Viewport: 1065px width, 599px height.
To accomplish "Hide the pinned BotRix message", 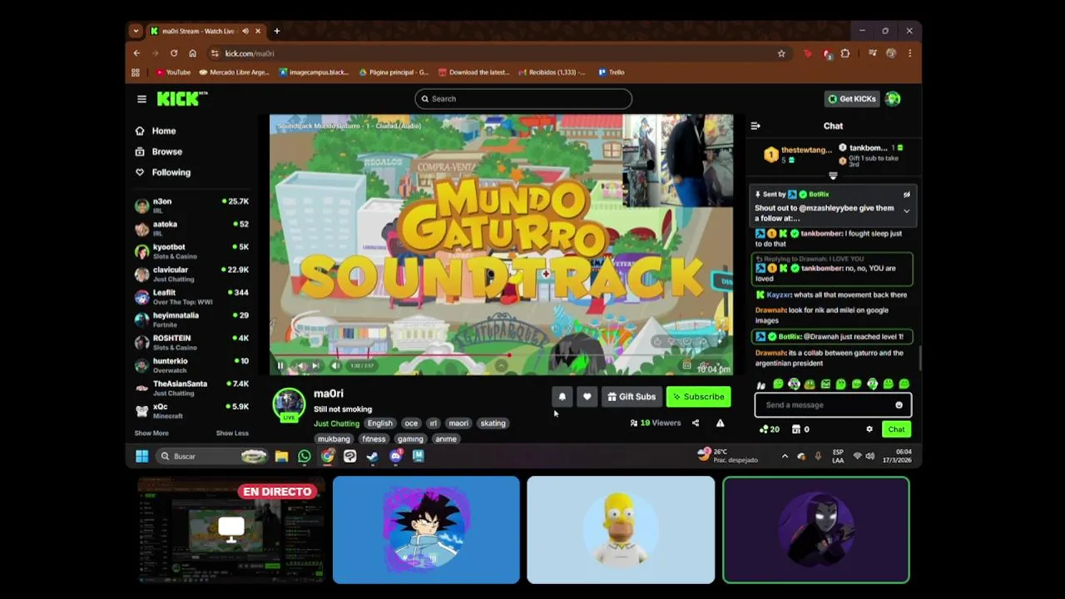I will coord(906,195).
